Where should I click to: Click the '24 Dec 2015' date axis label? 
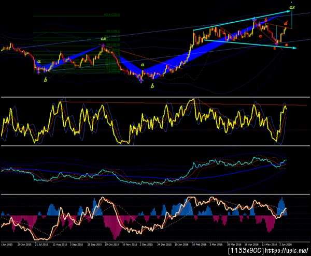tap(164, 245)
